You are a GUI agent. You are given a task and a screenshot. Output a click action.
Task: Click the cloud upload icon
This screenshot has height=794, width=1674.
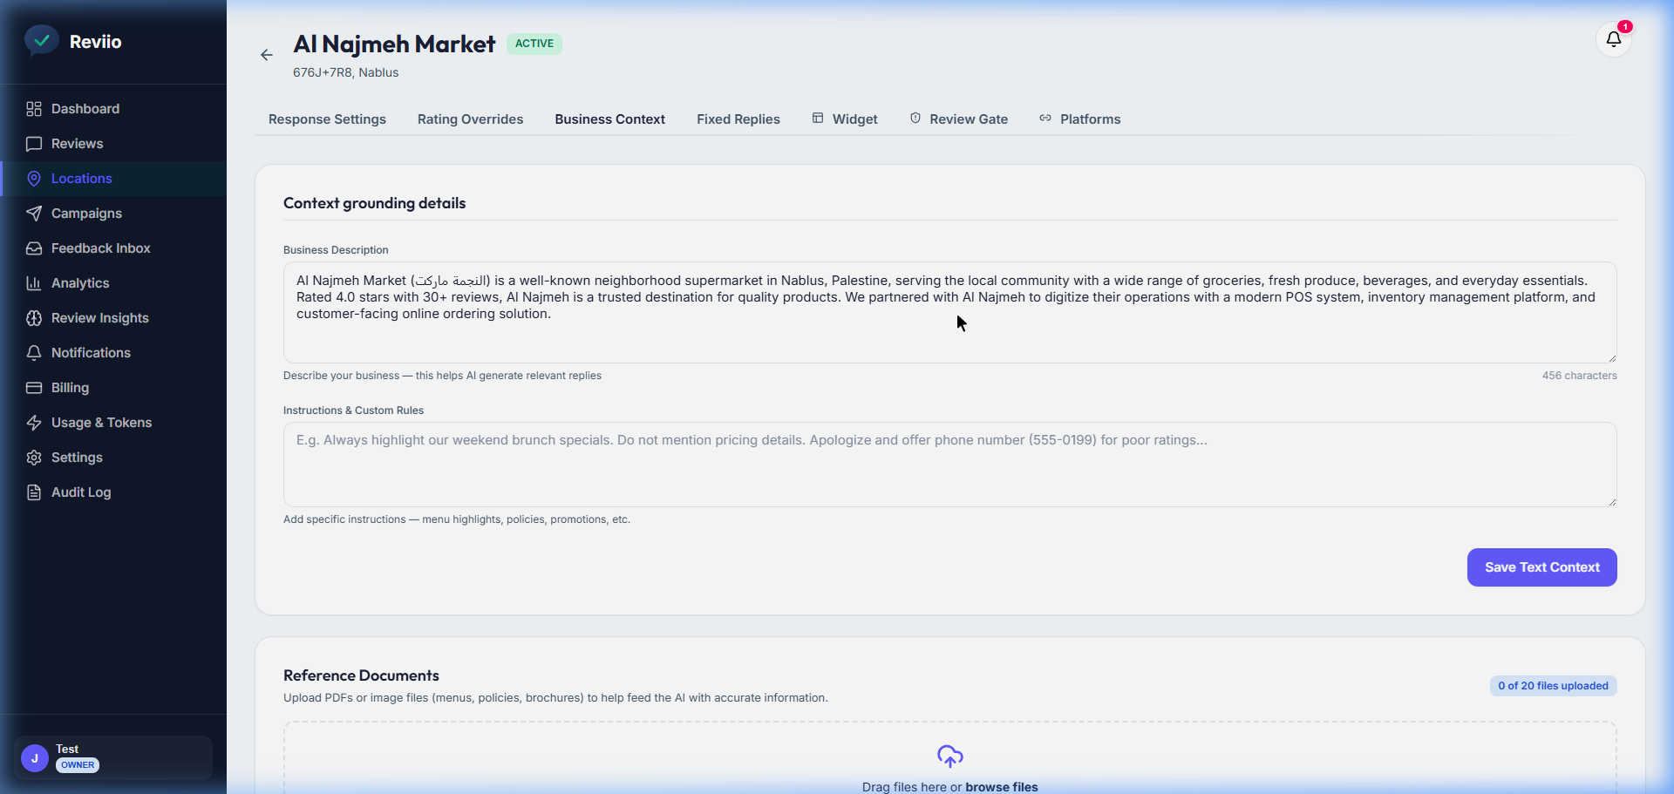tap(950, 756)
